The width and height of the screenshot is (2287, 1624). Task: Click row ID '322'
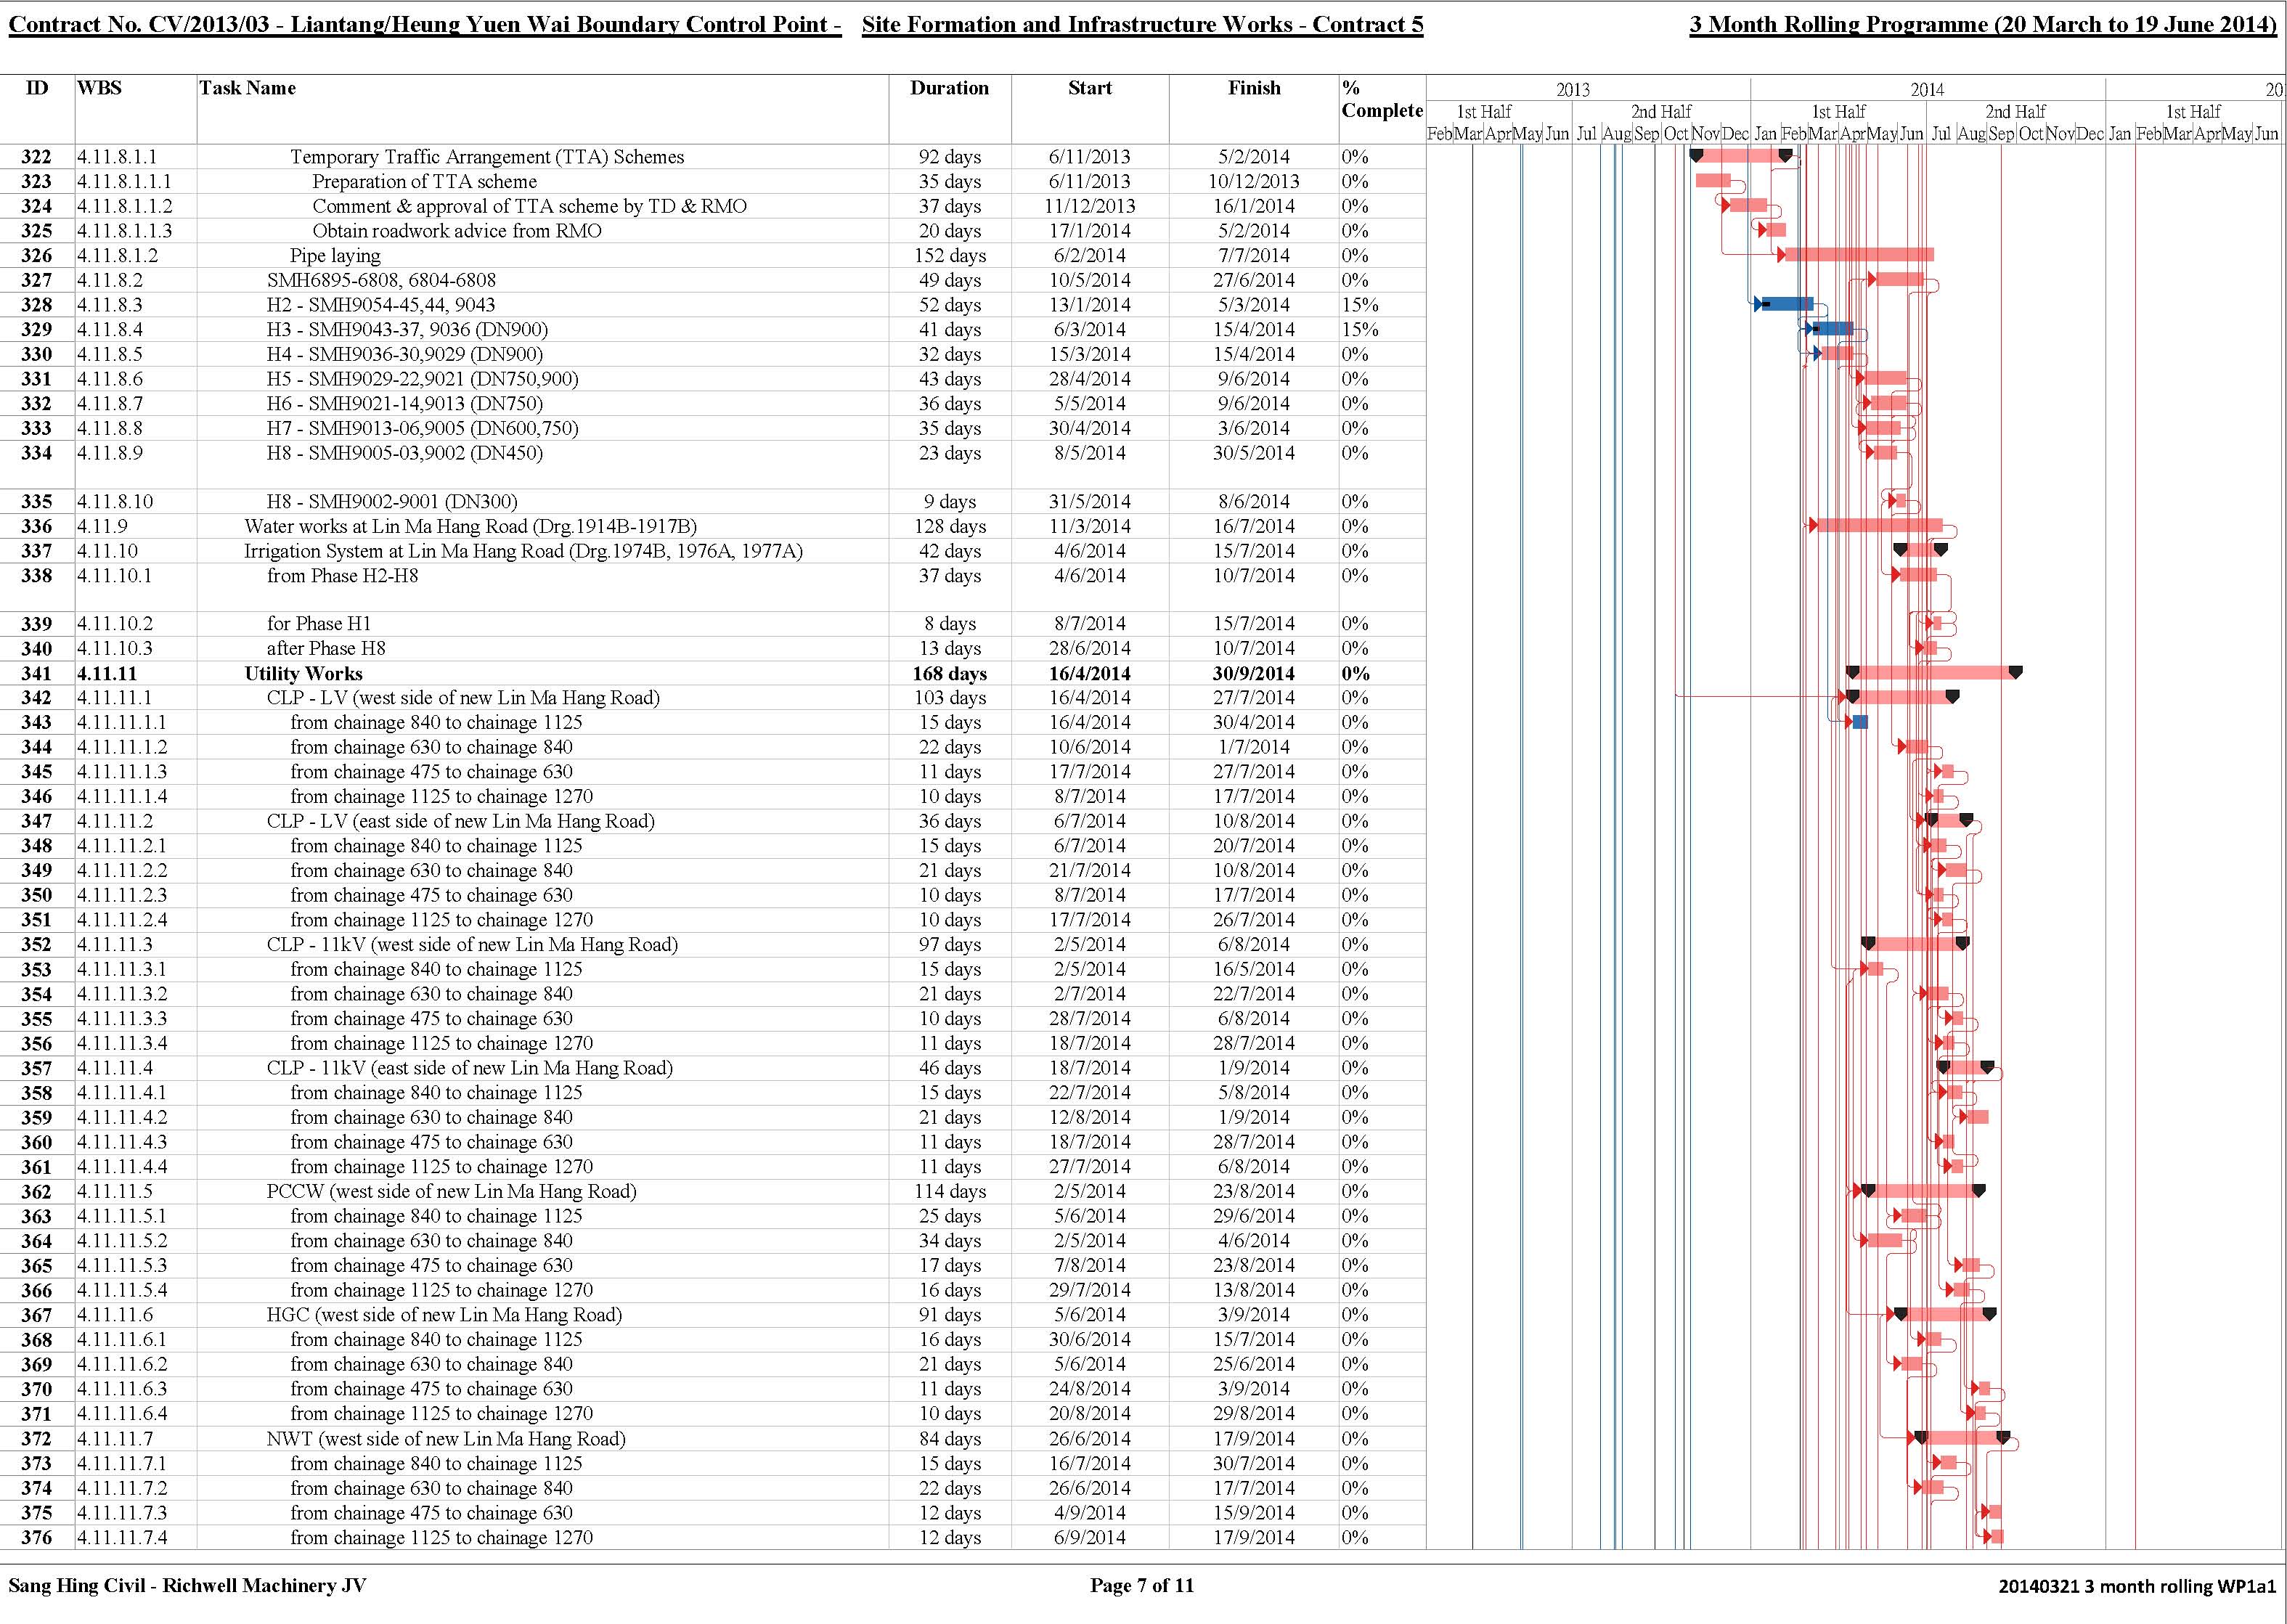pos(36,157)
